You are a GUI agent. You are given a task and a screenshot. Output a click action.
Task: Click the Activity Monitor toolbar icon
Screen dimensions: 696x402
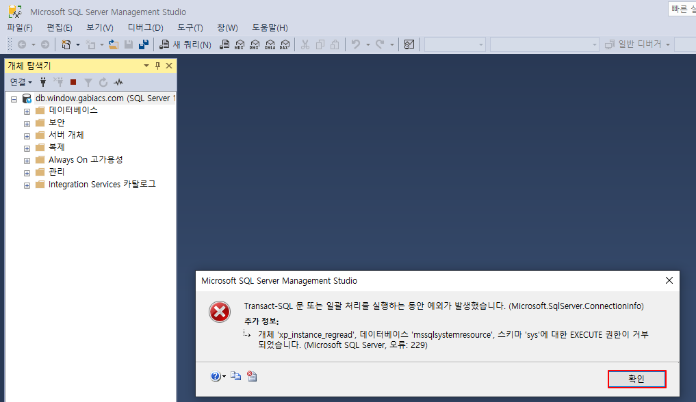(x=409, y=44)
